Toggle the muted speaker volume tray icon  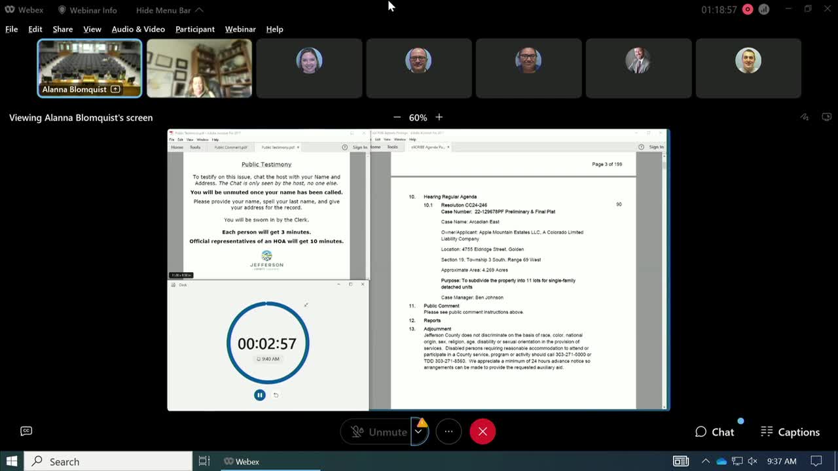752,461
